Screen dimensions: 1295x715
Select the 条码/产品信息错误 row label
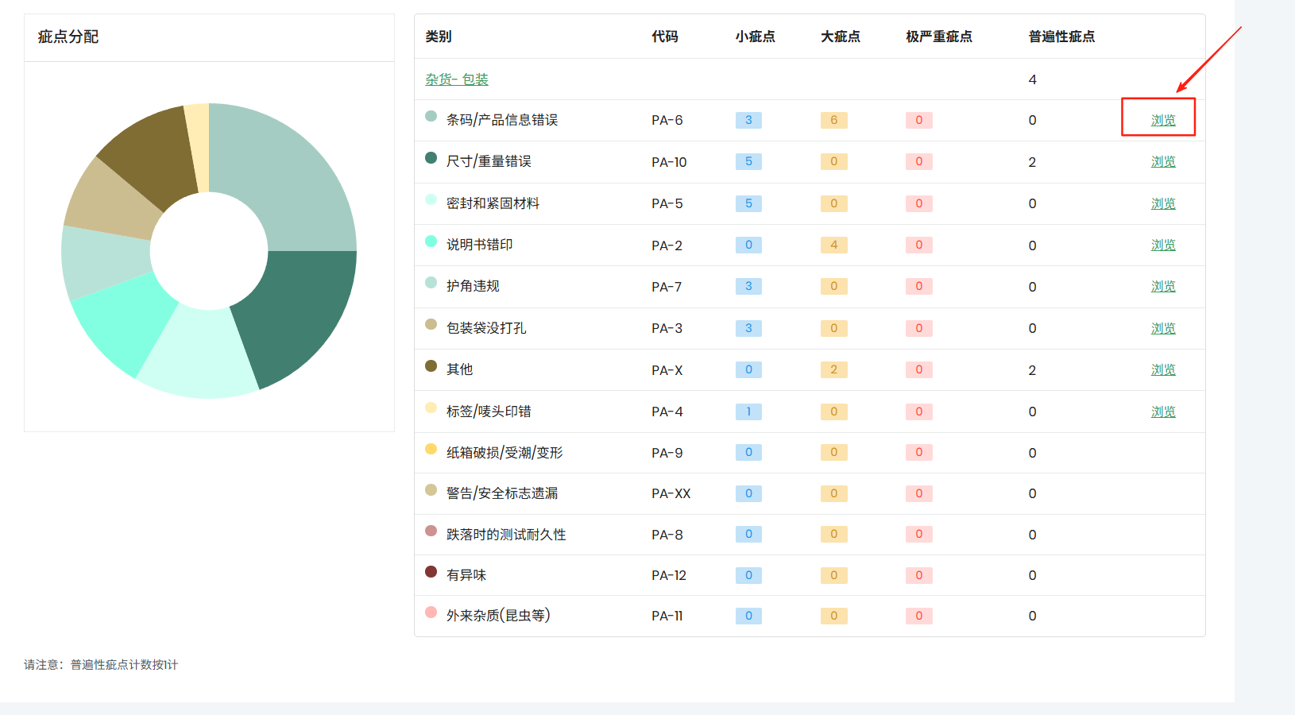pos(502,120)
